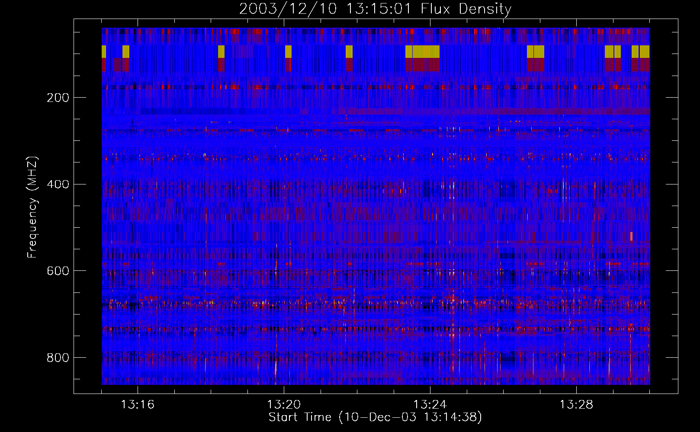Click the 13:16 time tick label
700x432 pixels.
coord(138,404)
